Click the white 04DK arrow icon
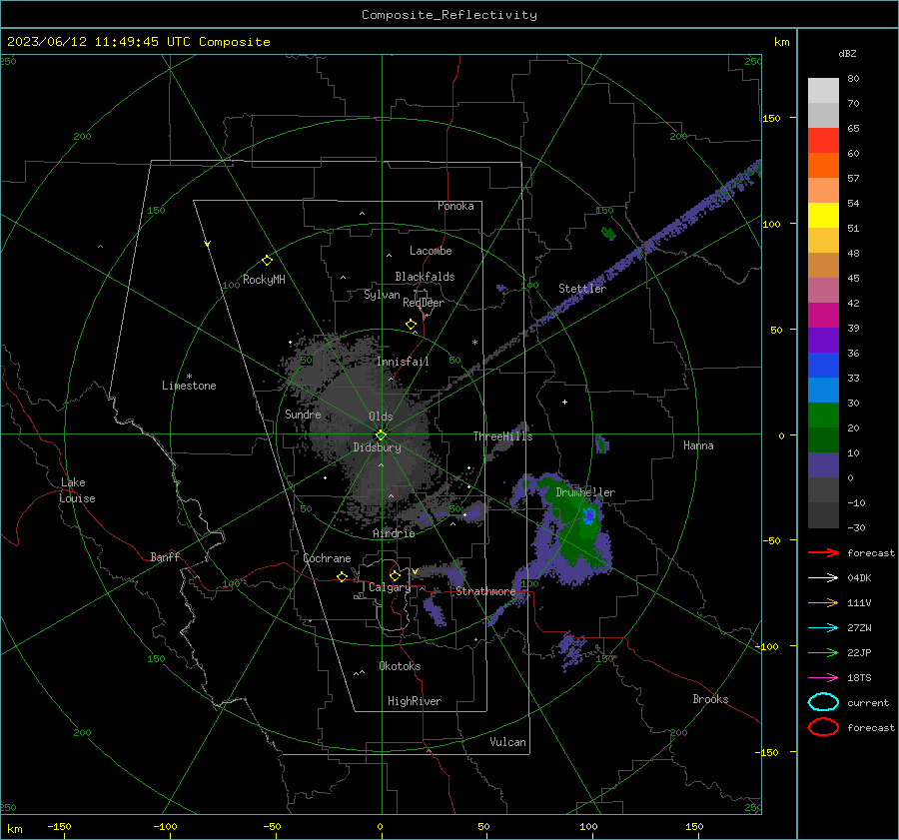The height and width of the screenshot is (840, 899). pos(823,578)
